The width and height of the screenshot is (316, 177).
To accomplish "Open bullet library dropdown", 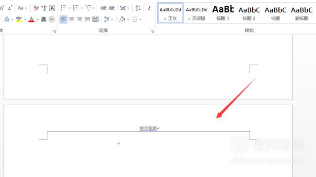I will (69, 8).
